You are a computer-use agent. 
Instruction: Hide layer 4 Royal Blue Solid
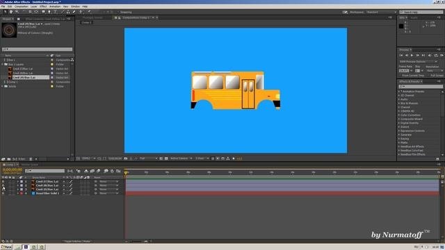[x=3, y=193]
